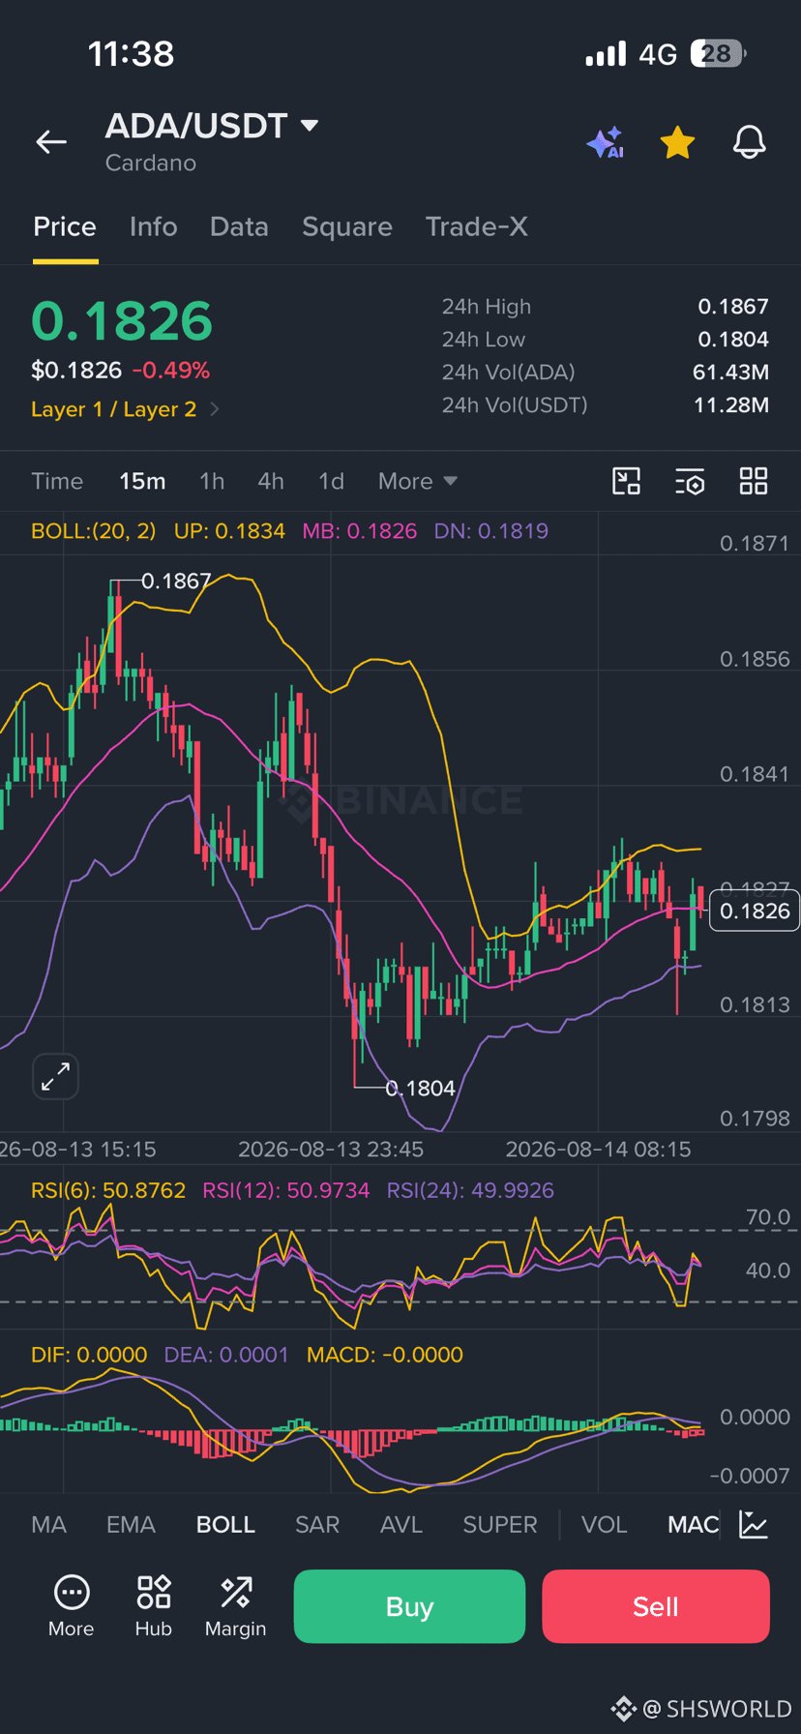Switch to the Square tab
The width and height of the screenshot is (801, 1734).
347,226
